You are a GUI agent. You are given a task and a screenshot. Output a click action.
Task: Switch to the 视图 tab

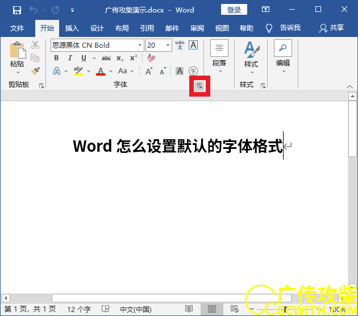[222, 28]
